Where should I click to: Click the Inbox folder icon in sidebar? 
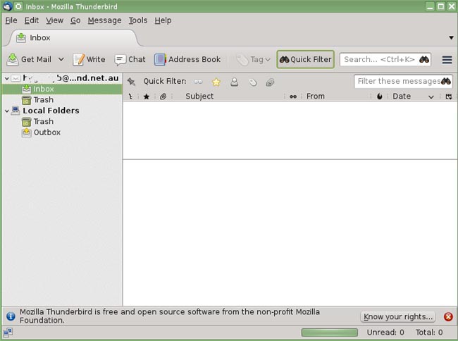(x=26, y=89)
